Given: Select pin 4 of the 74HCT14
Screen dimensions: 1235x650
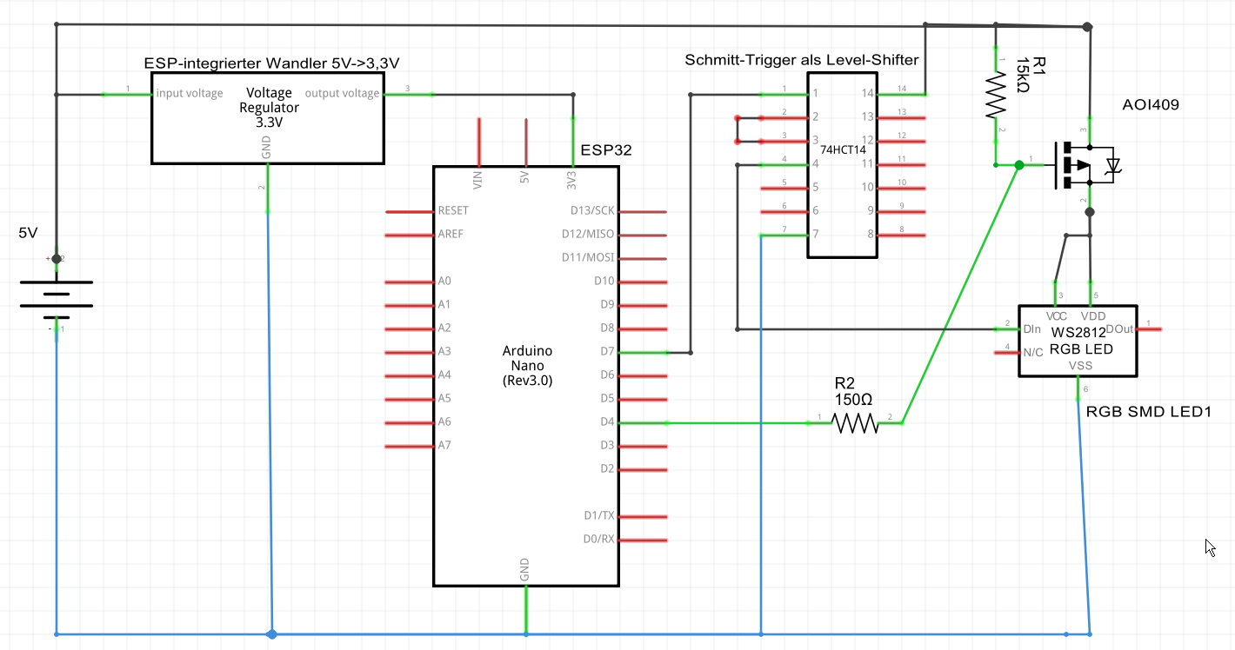Looking at the screenshot, I should click(784, 163).
